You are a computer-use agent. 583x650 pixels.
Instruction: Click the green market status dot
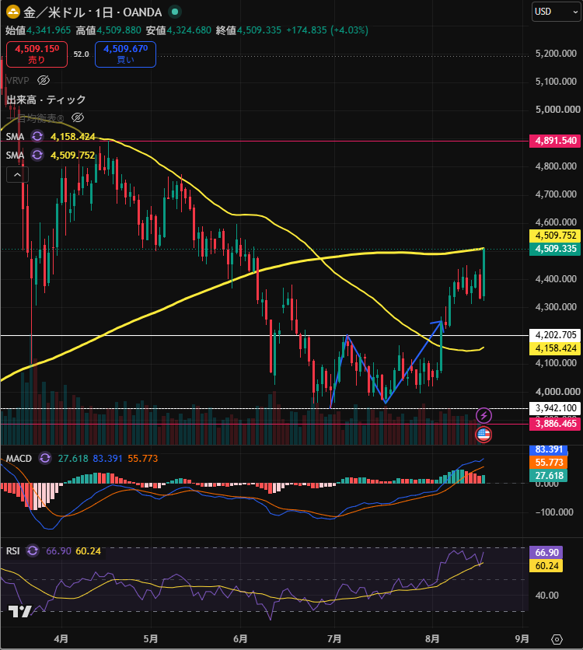click(175, 12)
